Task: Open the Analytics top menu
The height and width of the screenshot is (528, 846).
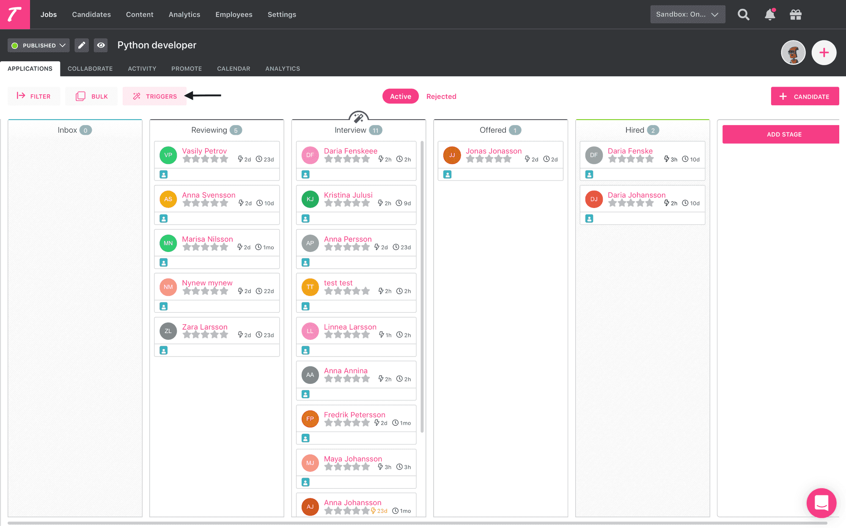Action: (184, 14)
